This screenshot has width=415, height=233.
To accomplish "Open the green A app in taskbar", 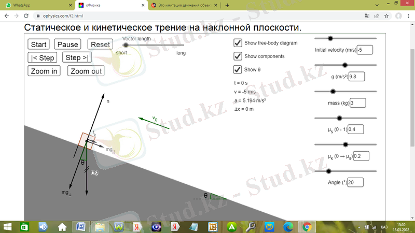I will pyautogui.click(x=232, y=227).
